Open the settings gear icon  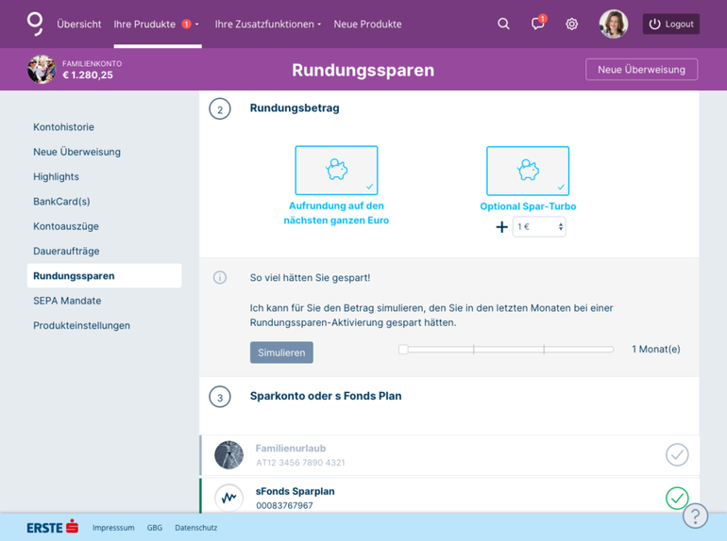571,25
